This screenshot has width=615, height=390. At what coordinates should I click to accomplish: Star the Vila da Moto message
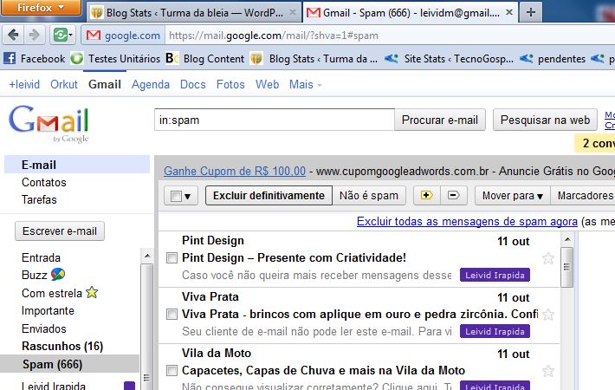tap(548, 371)
